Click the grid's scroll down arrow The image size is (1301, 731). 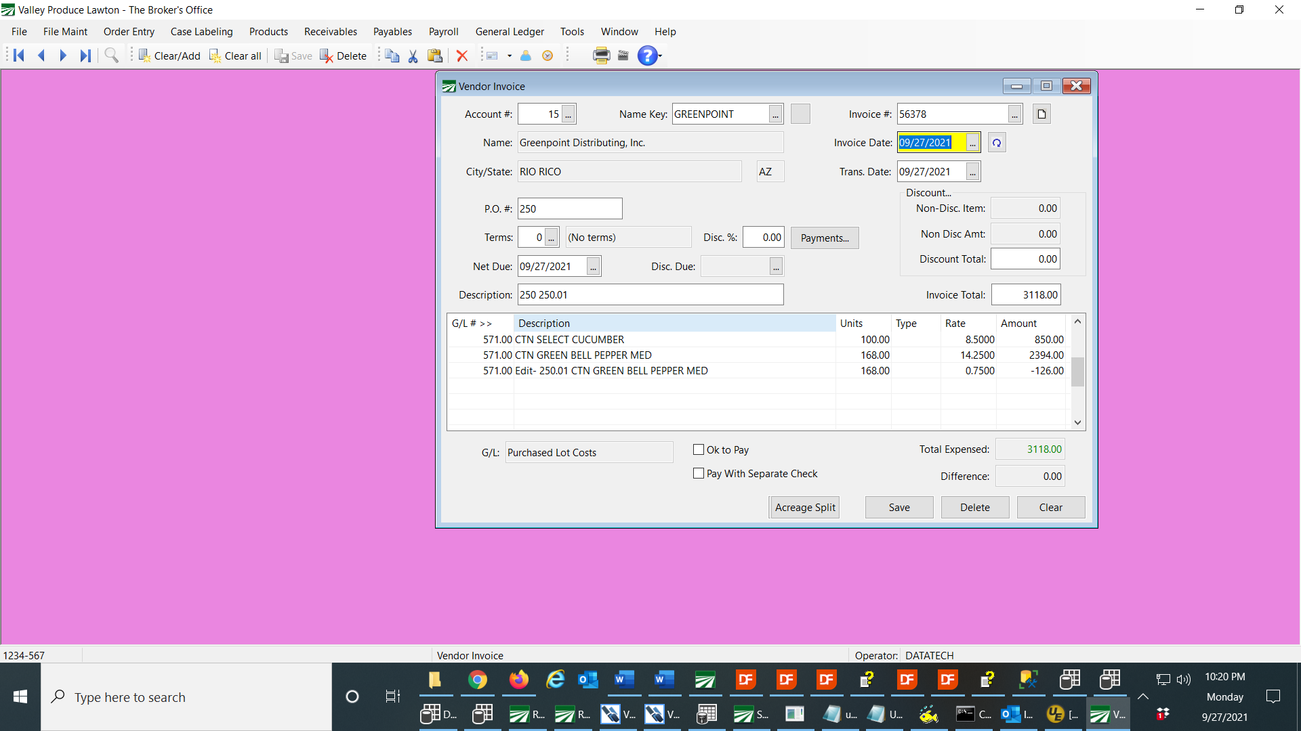pyautogui.click(x=1077, y=422)
